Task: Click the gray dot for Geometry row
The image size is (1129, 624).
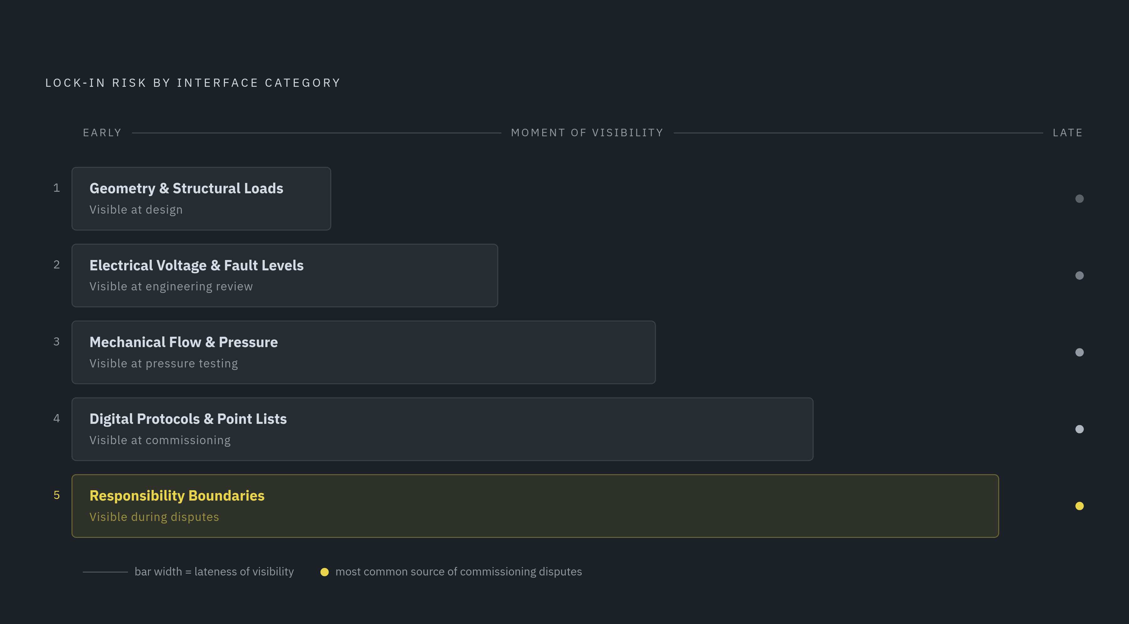Action: click(x=1079, y=199)
